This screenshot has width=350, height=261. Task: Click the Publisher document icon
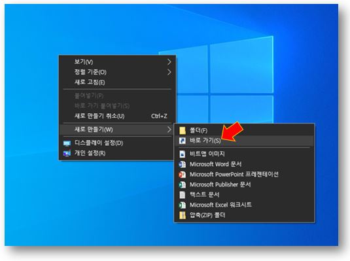pos(183,184)
